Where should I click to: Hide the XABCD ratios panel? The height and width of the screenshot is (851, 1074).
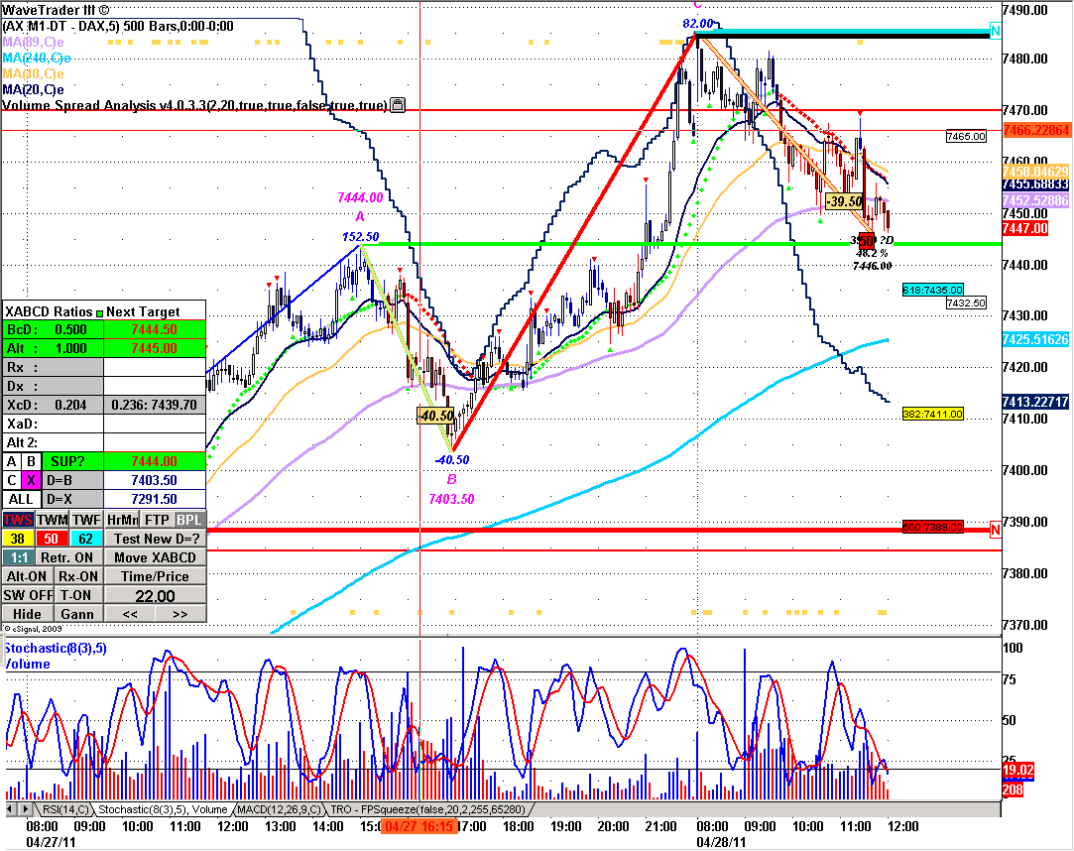point(26,614)
